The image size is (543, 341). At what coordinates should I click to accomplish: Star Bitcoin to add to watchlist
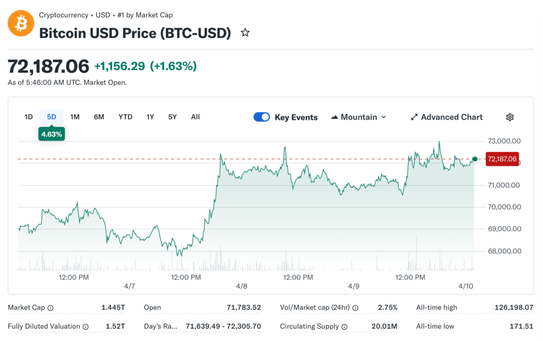point(245,33)
